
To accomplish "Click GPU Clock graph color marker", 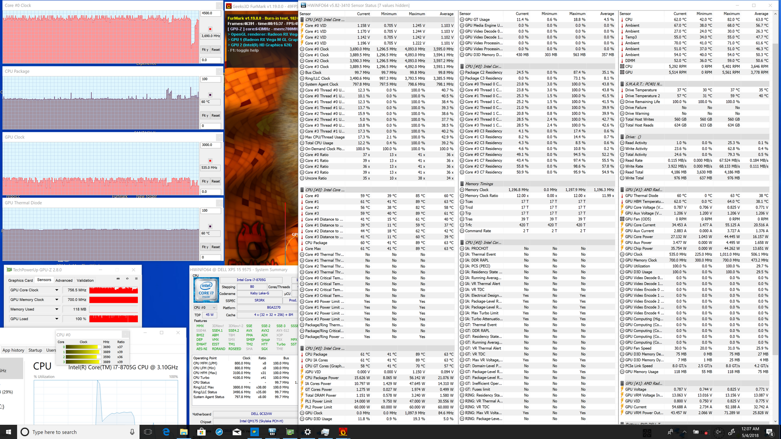I will click(x=210, y=161).
